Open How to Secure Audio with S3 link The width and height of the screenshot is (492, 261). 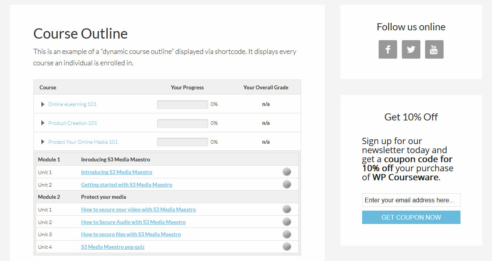[133, 222]
